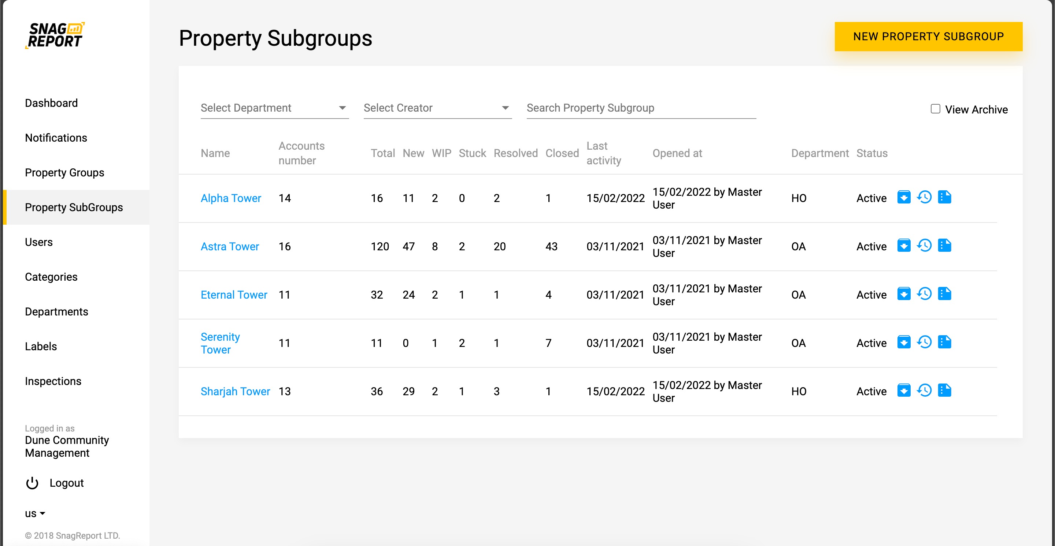Click report document icon for Serenity Tower

click(944, 342)
